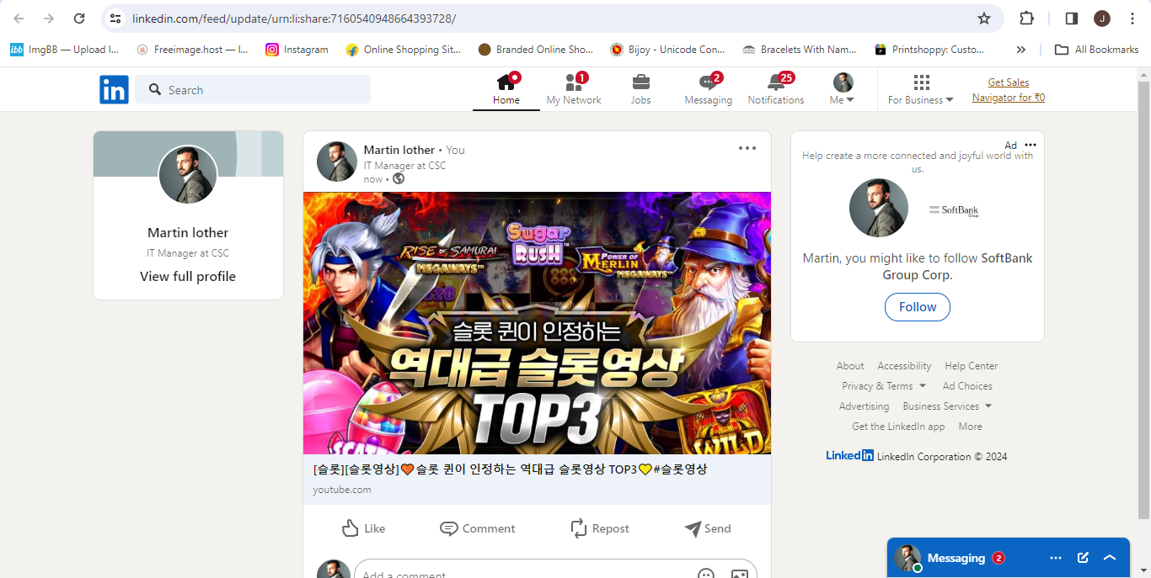This screenshot has height=578, width=1151.
Task: Repost this post
Action: click(599, 528)
